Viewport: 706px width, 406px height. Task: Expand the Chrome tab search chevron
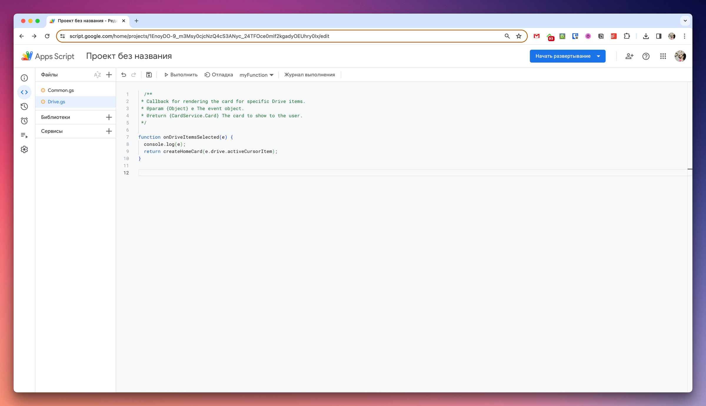point(685,21)
